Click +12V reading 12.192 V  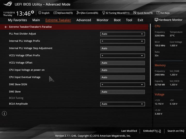click(159, 104)
